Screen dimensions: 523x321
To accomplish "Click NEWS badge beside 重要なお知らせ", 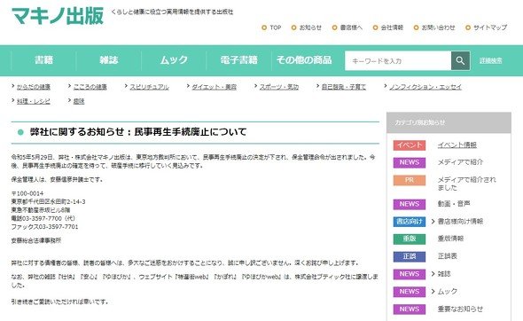I will point(410,309).
